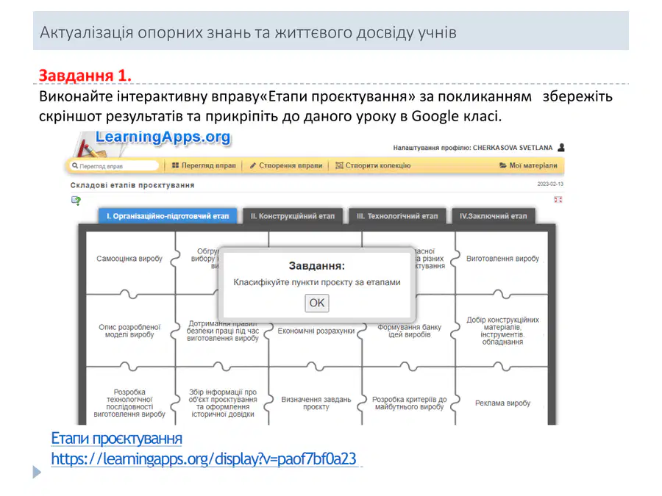Click the Збір інформації про об'єкт piece
This screenshot has width=662, height=496.
point(222,403)
